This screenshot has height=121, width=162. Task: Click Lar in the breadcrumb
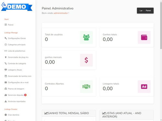pos(141,11)
